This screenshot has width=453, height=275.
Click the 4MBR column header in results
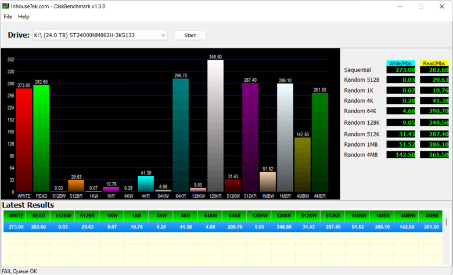click(x=432, y=216)
